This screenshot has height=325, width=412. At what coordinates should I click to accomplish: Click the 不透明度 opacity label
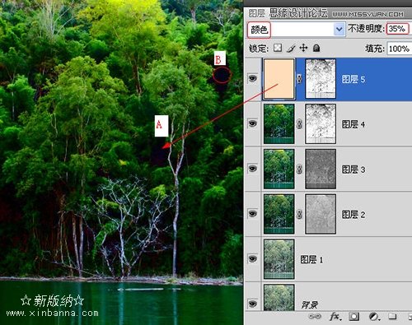366,28
